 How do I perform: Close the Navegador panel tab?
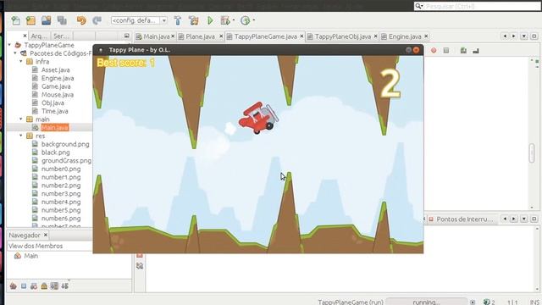[46, 235]
